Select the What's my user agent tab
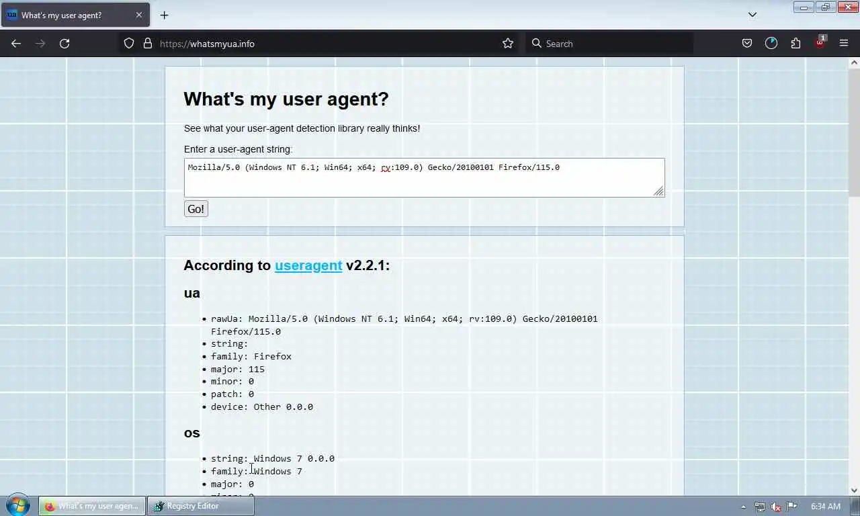Screen dimensions: 860x516 [75, 15]
